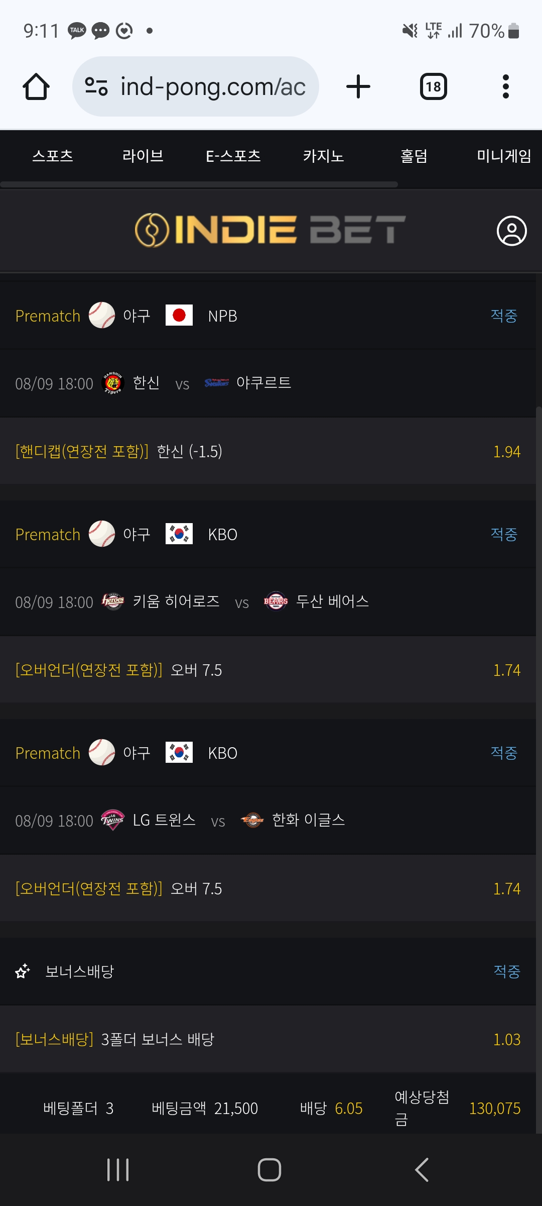Tap 적중 status on the NPB match
Screen dimensions: 542x1206
pos(504,316)
